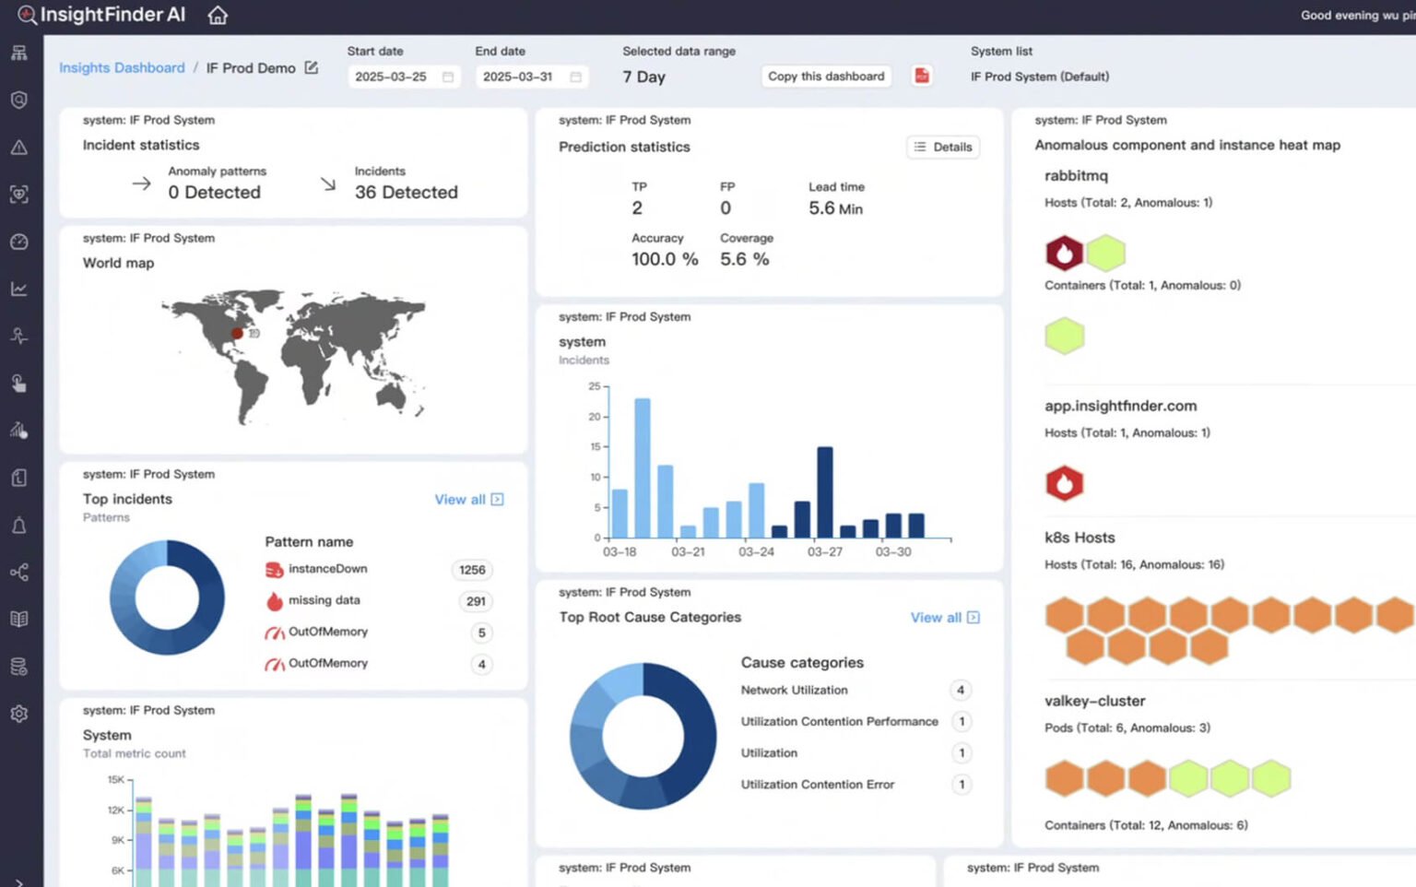The image size is (1416, 887).
Task: Click the End date field 2025-03-31
Action: pyautogui.click(x=532, y=77)
